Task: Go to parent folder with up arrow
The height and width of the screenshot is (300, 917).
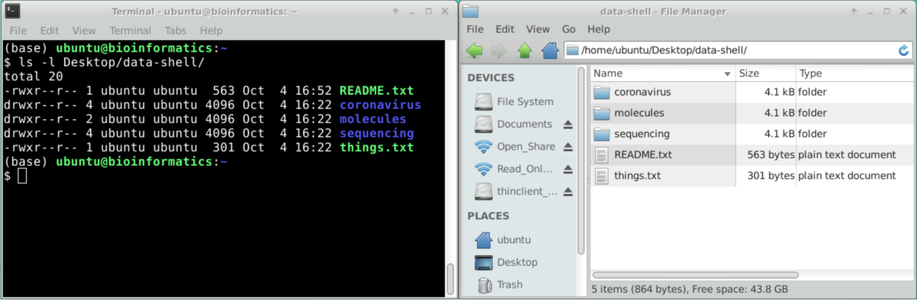Action: (525, 50)
